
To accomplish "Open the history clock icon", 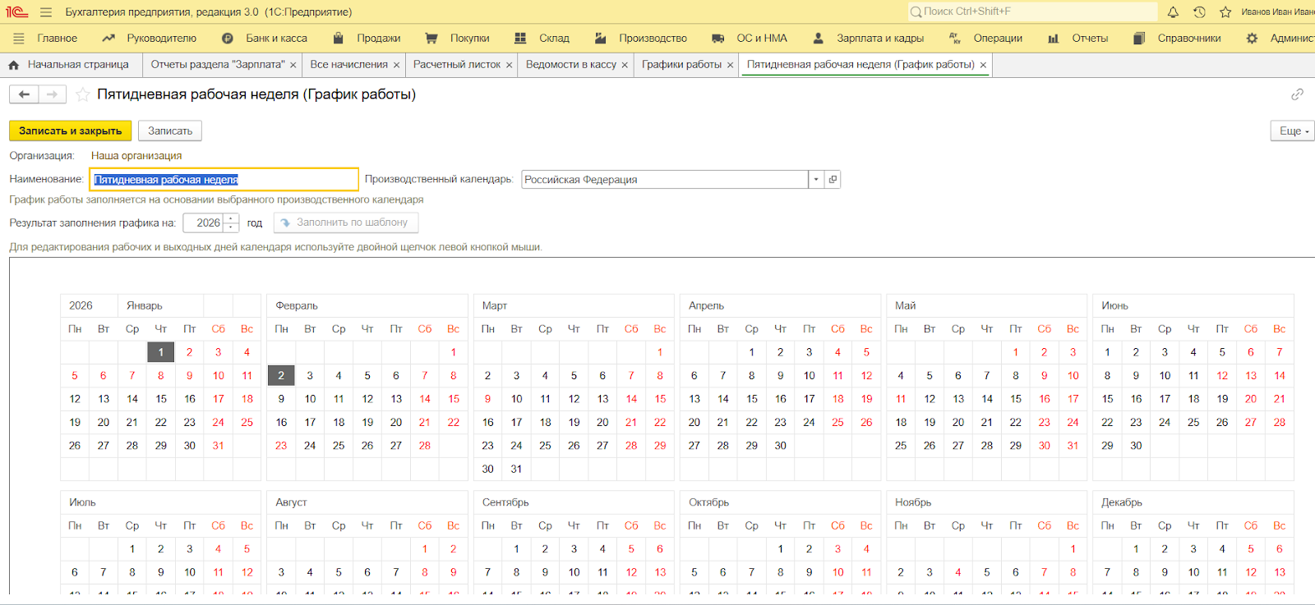I will click(x=1199, y=12).
